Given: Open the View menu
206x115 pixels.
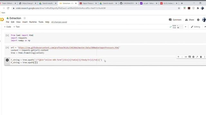Looking at the screenshot, I should coord(18,22).
